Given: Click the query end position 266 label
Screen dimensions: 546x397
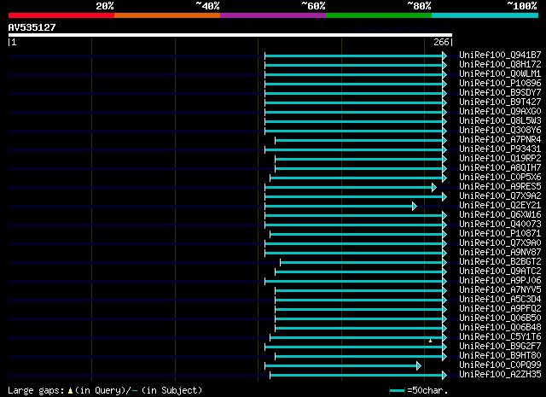Looking at the screenshot, I should click(x=443, y=42).
